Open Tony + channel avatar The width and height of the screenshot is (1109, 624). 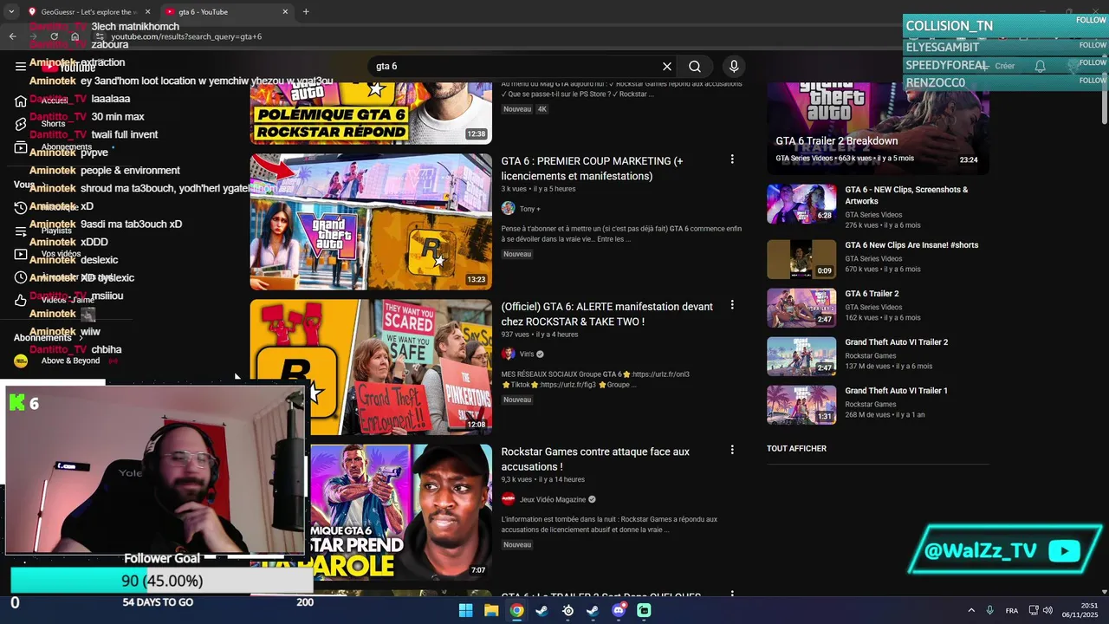pyautogui.click(x=508, y=209)
